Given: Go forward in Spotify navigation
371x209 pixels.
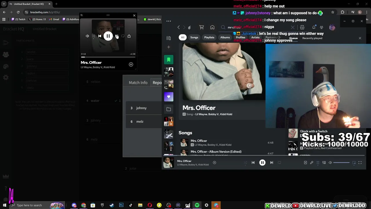Looking at the screenshot, I should pos(184,27).
